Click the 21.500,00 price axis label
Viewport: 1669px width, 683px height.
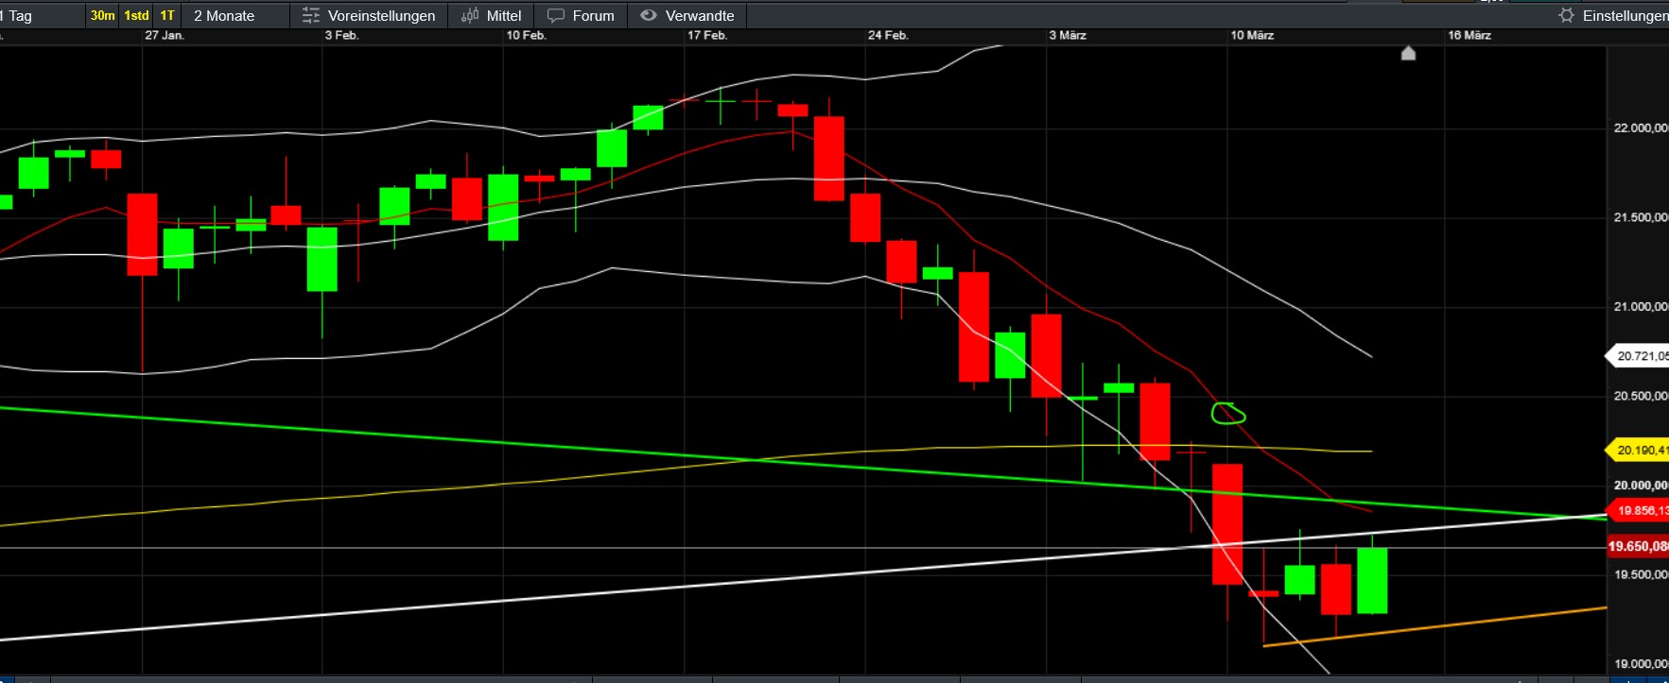tap(1641, 217)
